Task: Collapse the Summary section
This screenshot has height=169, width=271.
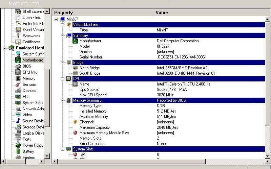Action: click(63, 35)
